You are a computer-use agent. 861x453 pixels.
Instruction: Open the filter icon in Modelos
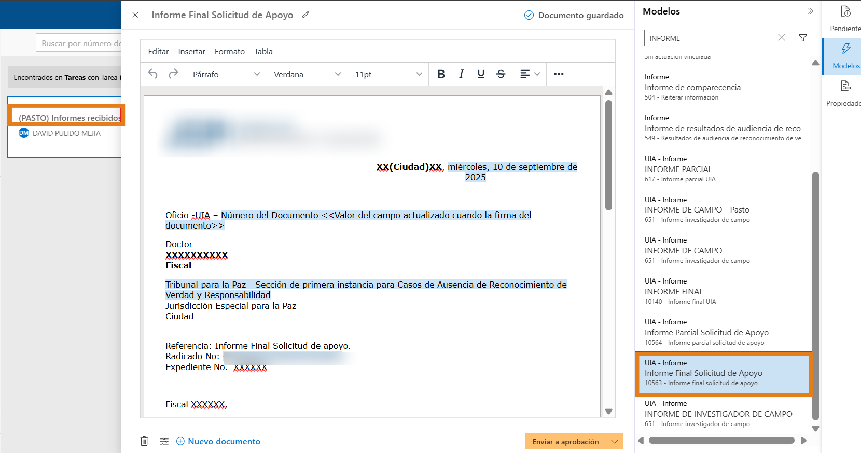(802, 38)
